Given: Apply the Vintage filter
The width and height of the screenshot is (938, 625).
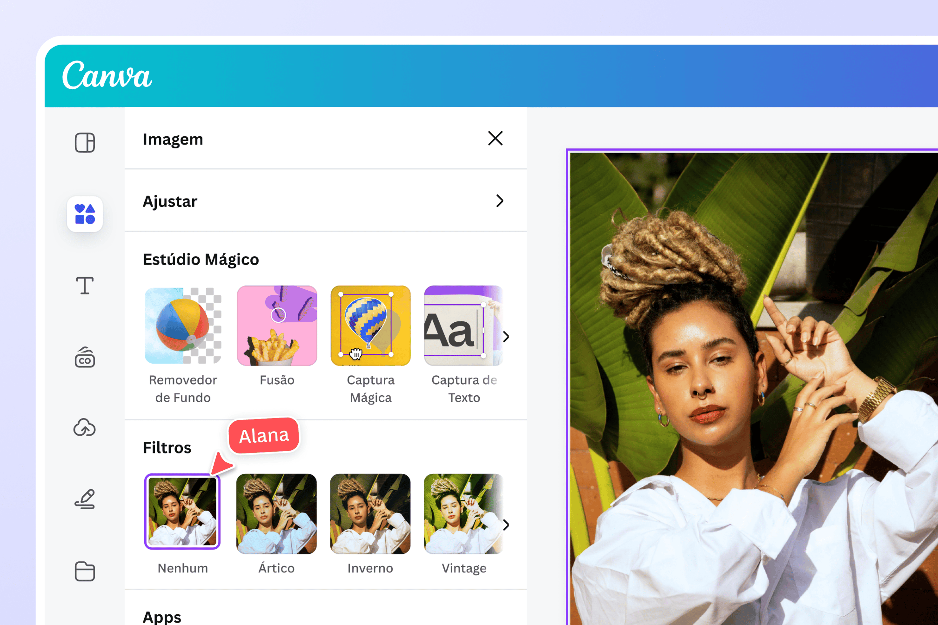Looking at the screenshot, I should (464, 513).
